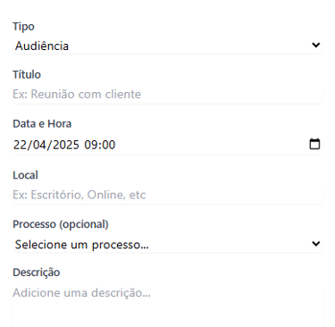This screenshot has height=327, width=335.
Task: Click the Descrição field label
Action: (37, 272)
